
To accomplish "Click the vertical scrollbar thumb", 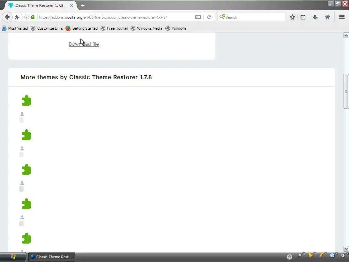I will (346, 91).
